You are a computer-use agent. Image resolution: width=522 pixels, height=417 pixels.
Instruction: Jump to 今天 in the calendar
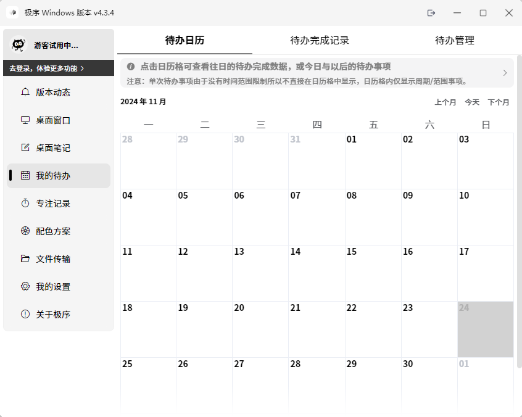[472, 102]
